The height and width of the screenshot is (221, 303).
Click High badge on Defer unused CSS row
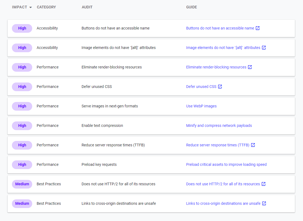coord(22,87)
